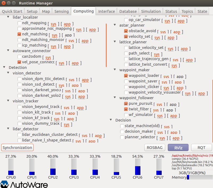Click the compiz process entry
The width and height of the screenshot is (213, 188).
185,159
